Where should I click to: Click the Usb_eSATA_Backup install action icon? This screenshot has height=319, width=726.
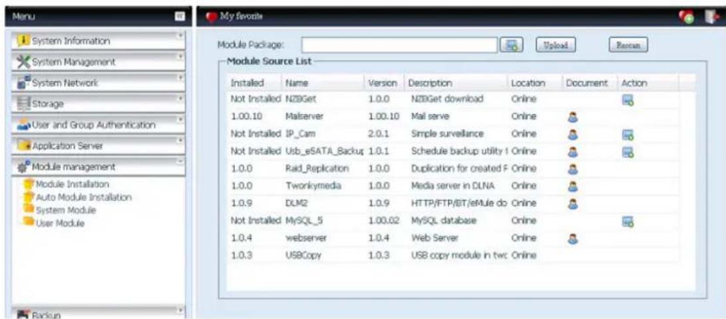click(628, 152)
